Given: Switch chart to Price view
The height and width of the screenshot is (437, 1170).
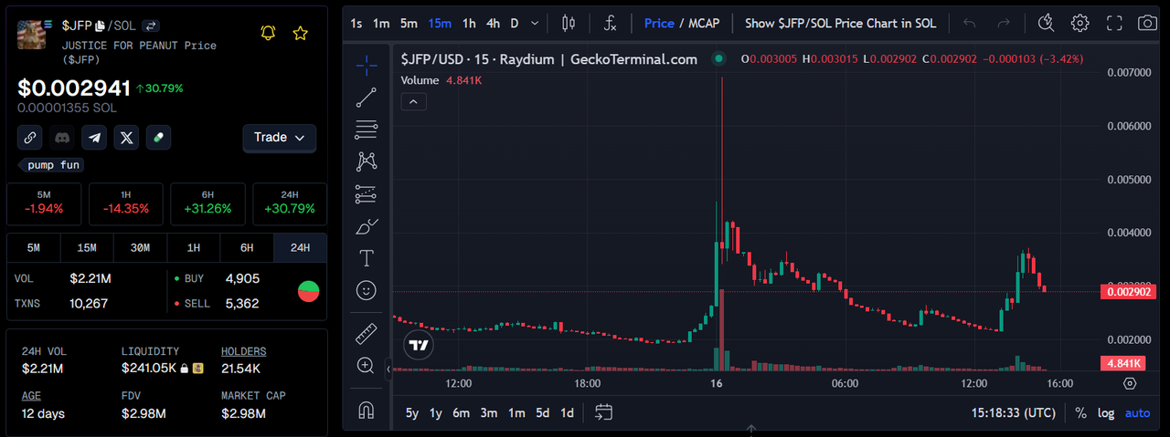Looking at the screenshot, I should (659, 23).
